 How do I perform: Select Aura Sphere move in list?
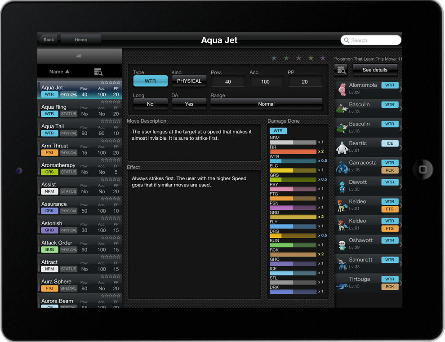coord(80,284)
